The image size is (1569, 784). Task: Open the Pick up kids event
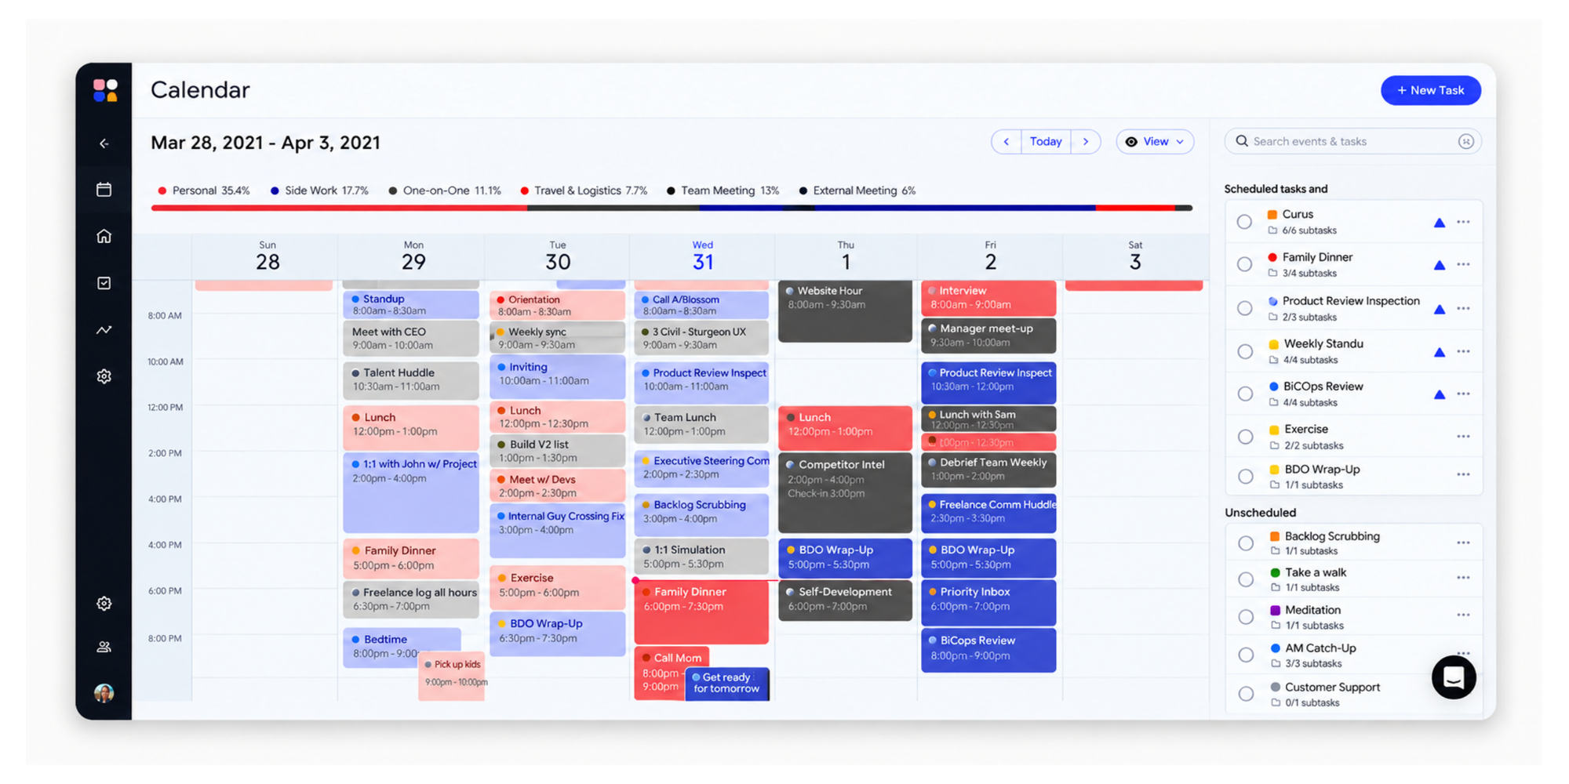pos(452,675)
